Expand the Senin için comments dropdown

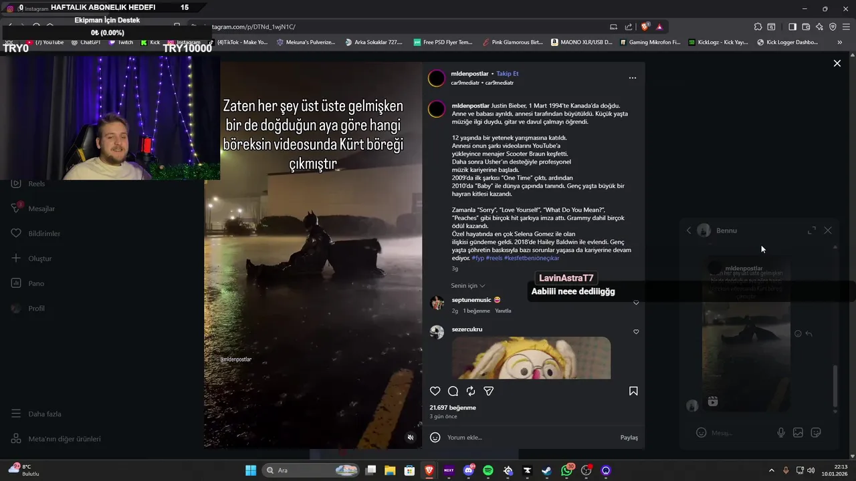468,286
